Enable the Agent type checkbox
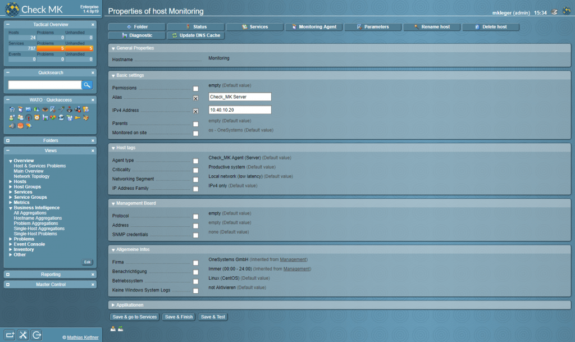 (x=195, y=161)
